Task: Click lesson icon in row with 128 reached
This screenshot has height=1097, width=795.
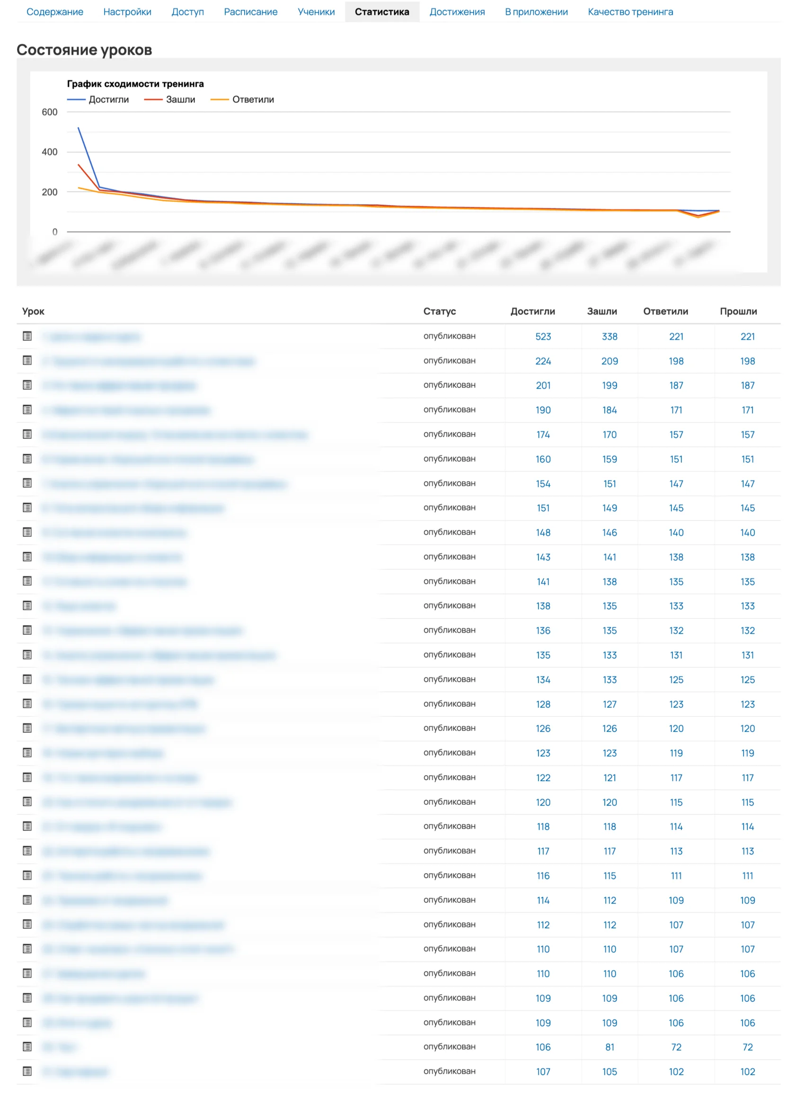Action: pyautogui.click(x=27, y=704)
